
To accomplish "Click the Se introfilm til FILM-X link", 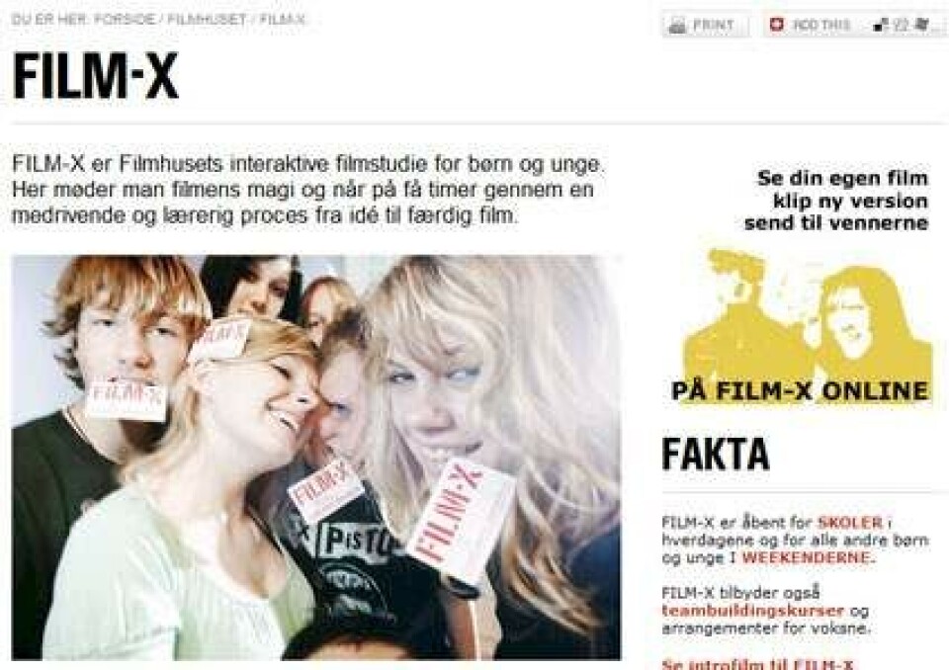I will pyautogui.click(x=757, y=664).
